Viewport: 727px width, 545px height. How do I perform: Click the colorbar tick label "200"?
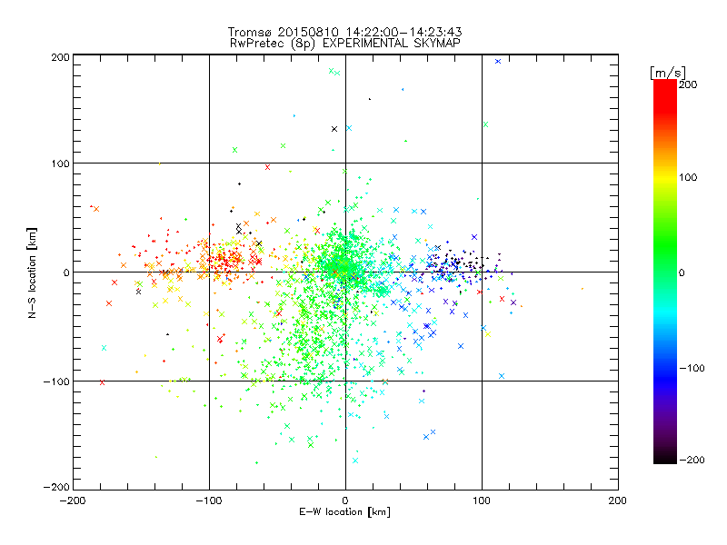click(x=688, y=84)
